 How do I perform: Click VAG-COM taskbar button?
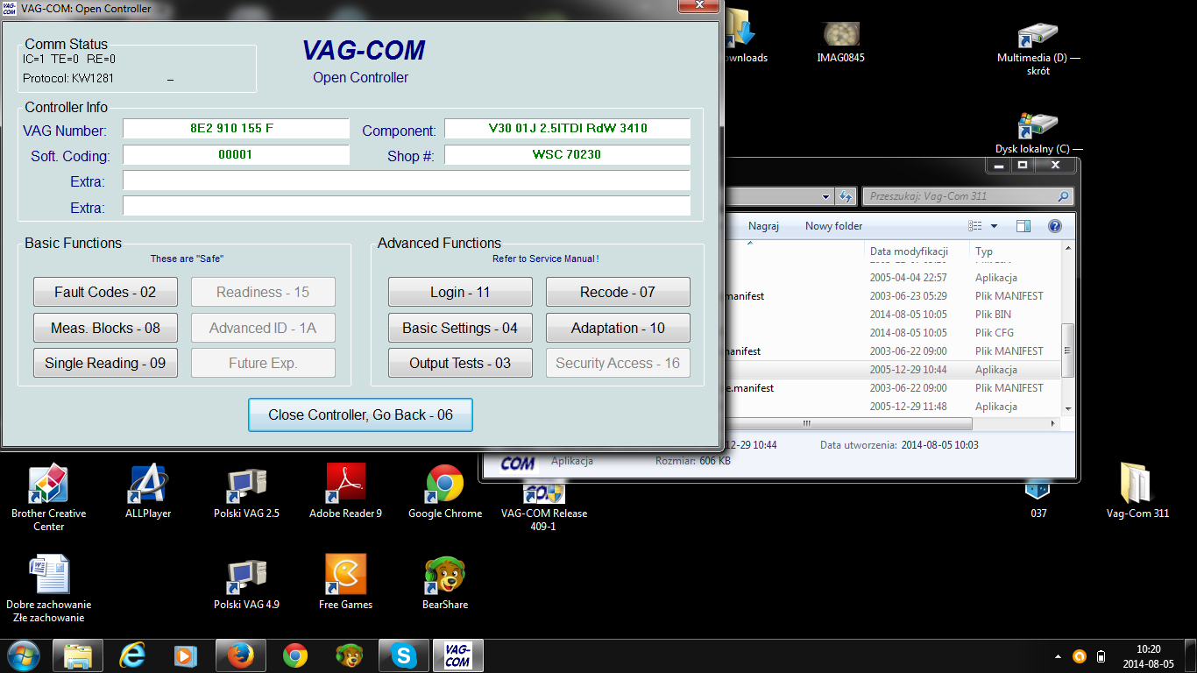pos(458,655)
